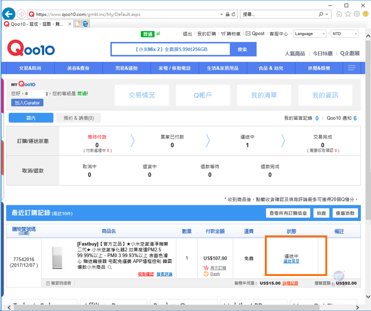Open the Language dropdown

point(309,34)
